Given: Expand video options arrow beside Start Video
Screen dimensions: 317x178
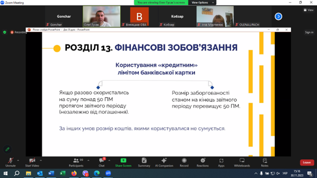Looking at the screenshot, I should pyautogui.click(x=41, y=160).
